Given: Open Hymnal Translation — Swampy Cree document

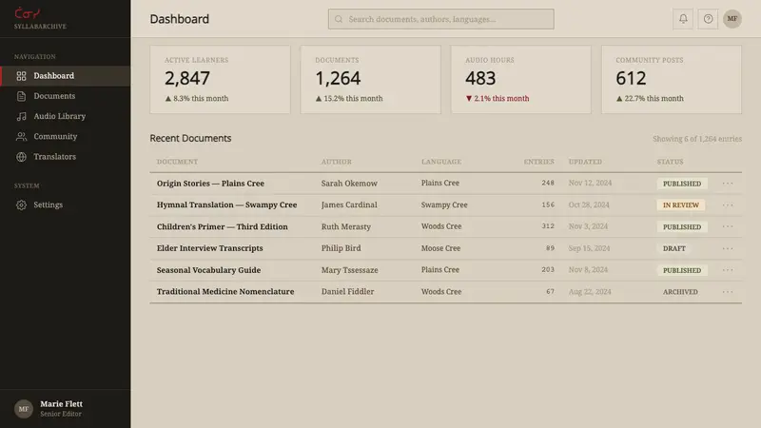Looking at the screenshot, I should pos(226,204).
